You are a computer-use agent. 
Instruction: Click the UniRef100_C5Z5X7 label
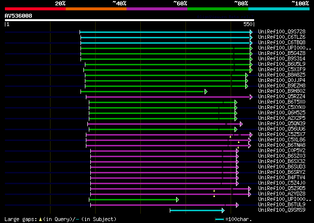coord(282,135)
